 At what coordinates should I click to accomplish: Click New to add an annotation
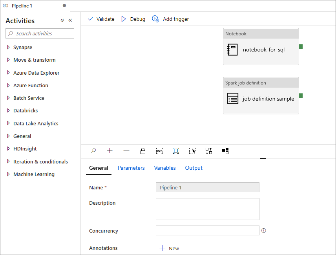[x=169, y=248]
